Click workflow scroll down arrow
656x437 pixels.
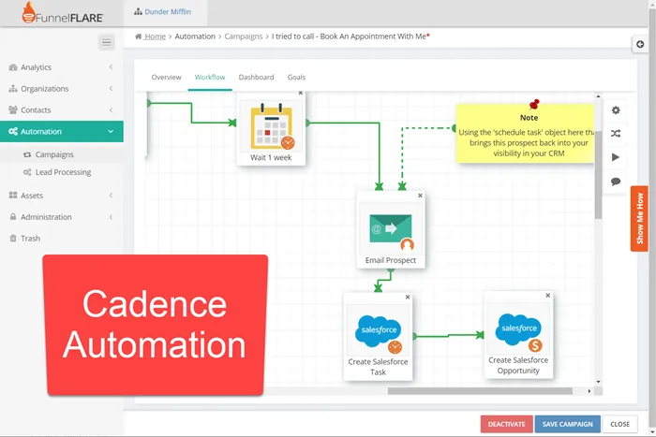pos(598,382)
